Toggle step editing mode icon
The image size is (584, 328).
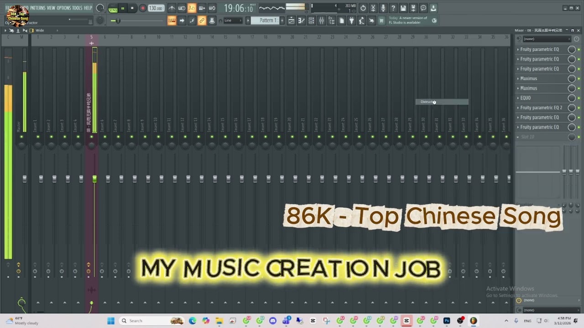[192, 20]
